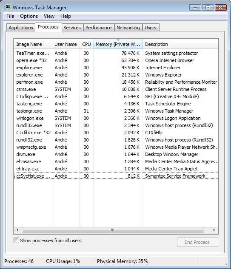This screenshot has height=269, width=231.
Task: Select the perfmon.exe process
Action: pyautogui.click(x=116, y=82)
